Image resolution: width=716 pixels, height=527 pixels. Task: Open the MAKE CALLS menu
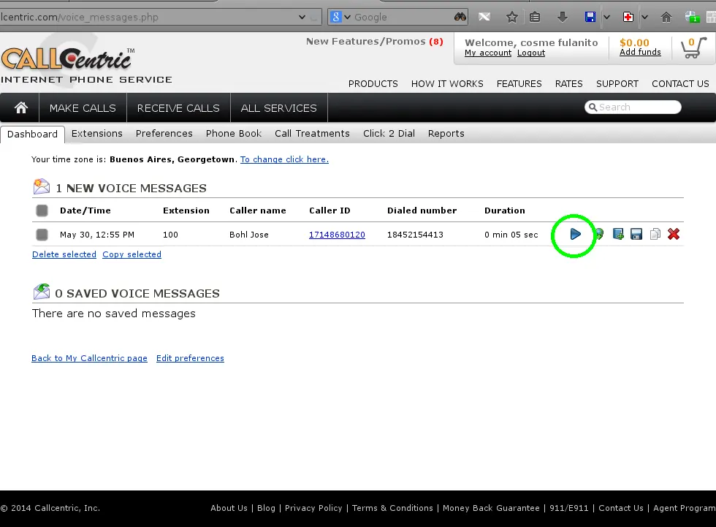83,108
